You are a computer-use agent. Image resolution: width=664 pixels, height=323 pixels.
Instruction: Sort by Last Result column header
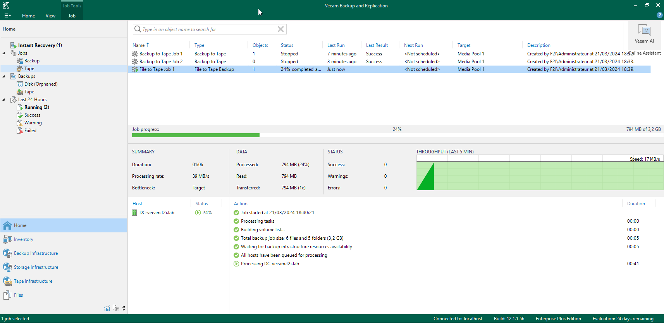click(x=377, y=45)
